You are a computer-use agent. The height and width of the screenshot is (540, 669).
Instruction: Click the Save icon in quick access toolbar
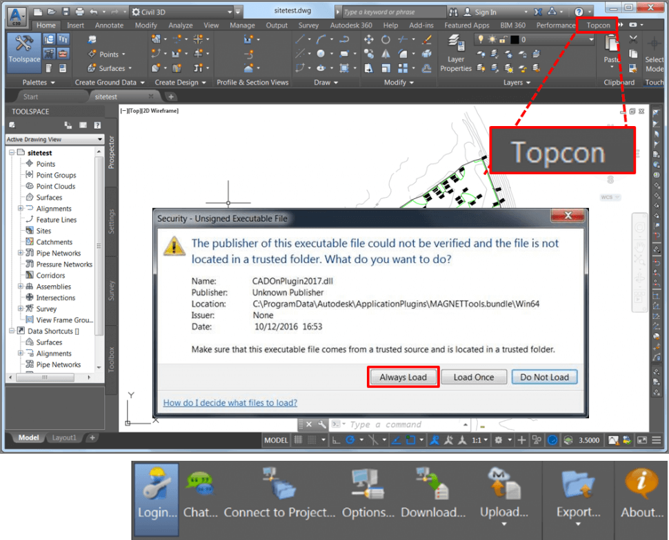pyautogui.click(x=66, y=12)
